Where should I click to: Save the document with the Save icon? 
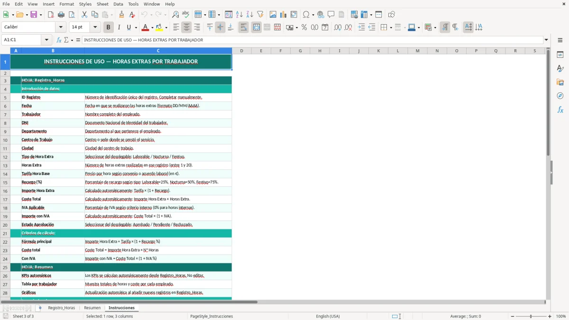pyautogui.click(x=34, y=15)
